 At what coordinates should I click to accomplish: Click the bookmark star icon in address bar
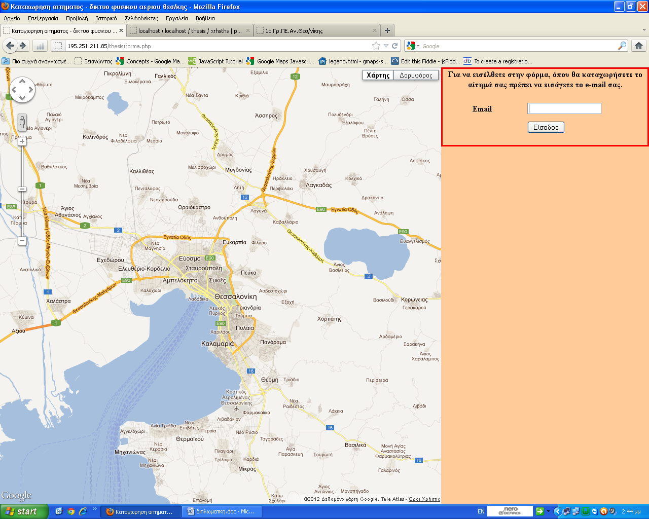click(x=376, y=46)
